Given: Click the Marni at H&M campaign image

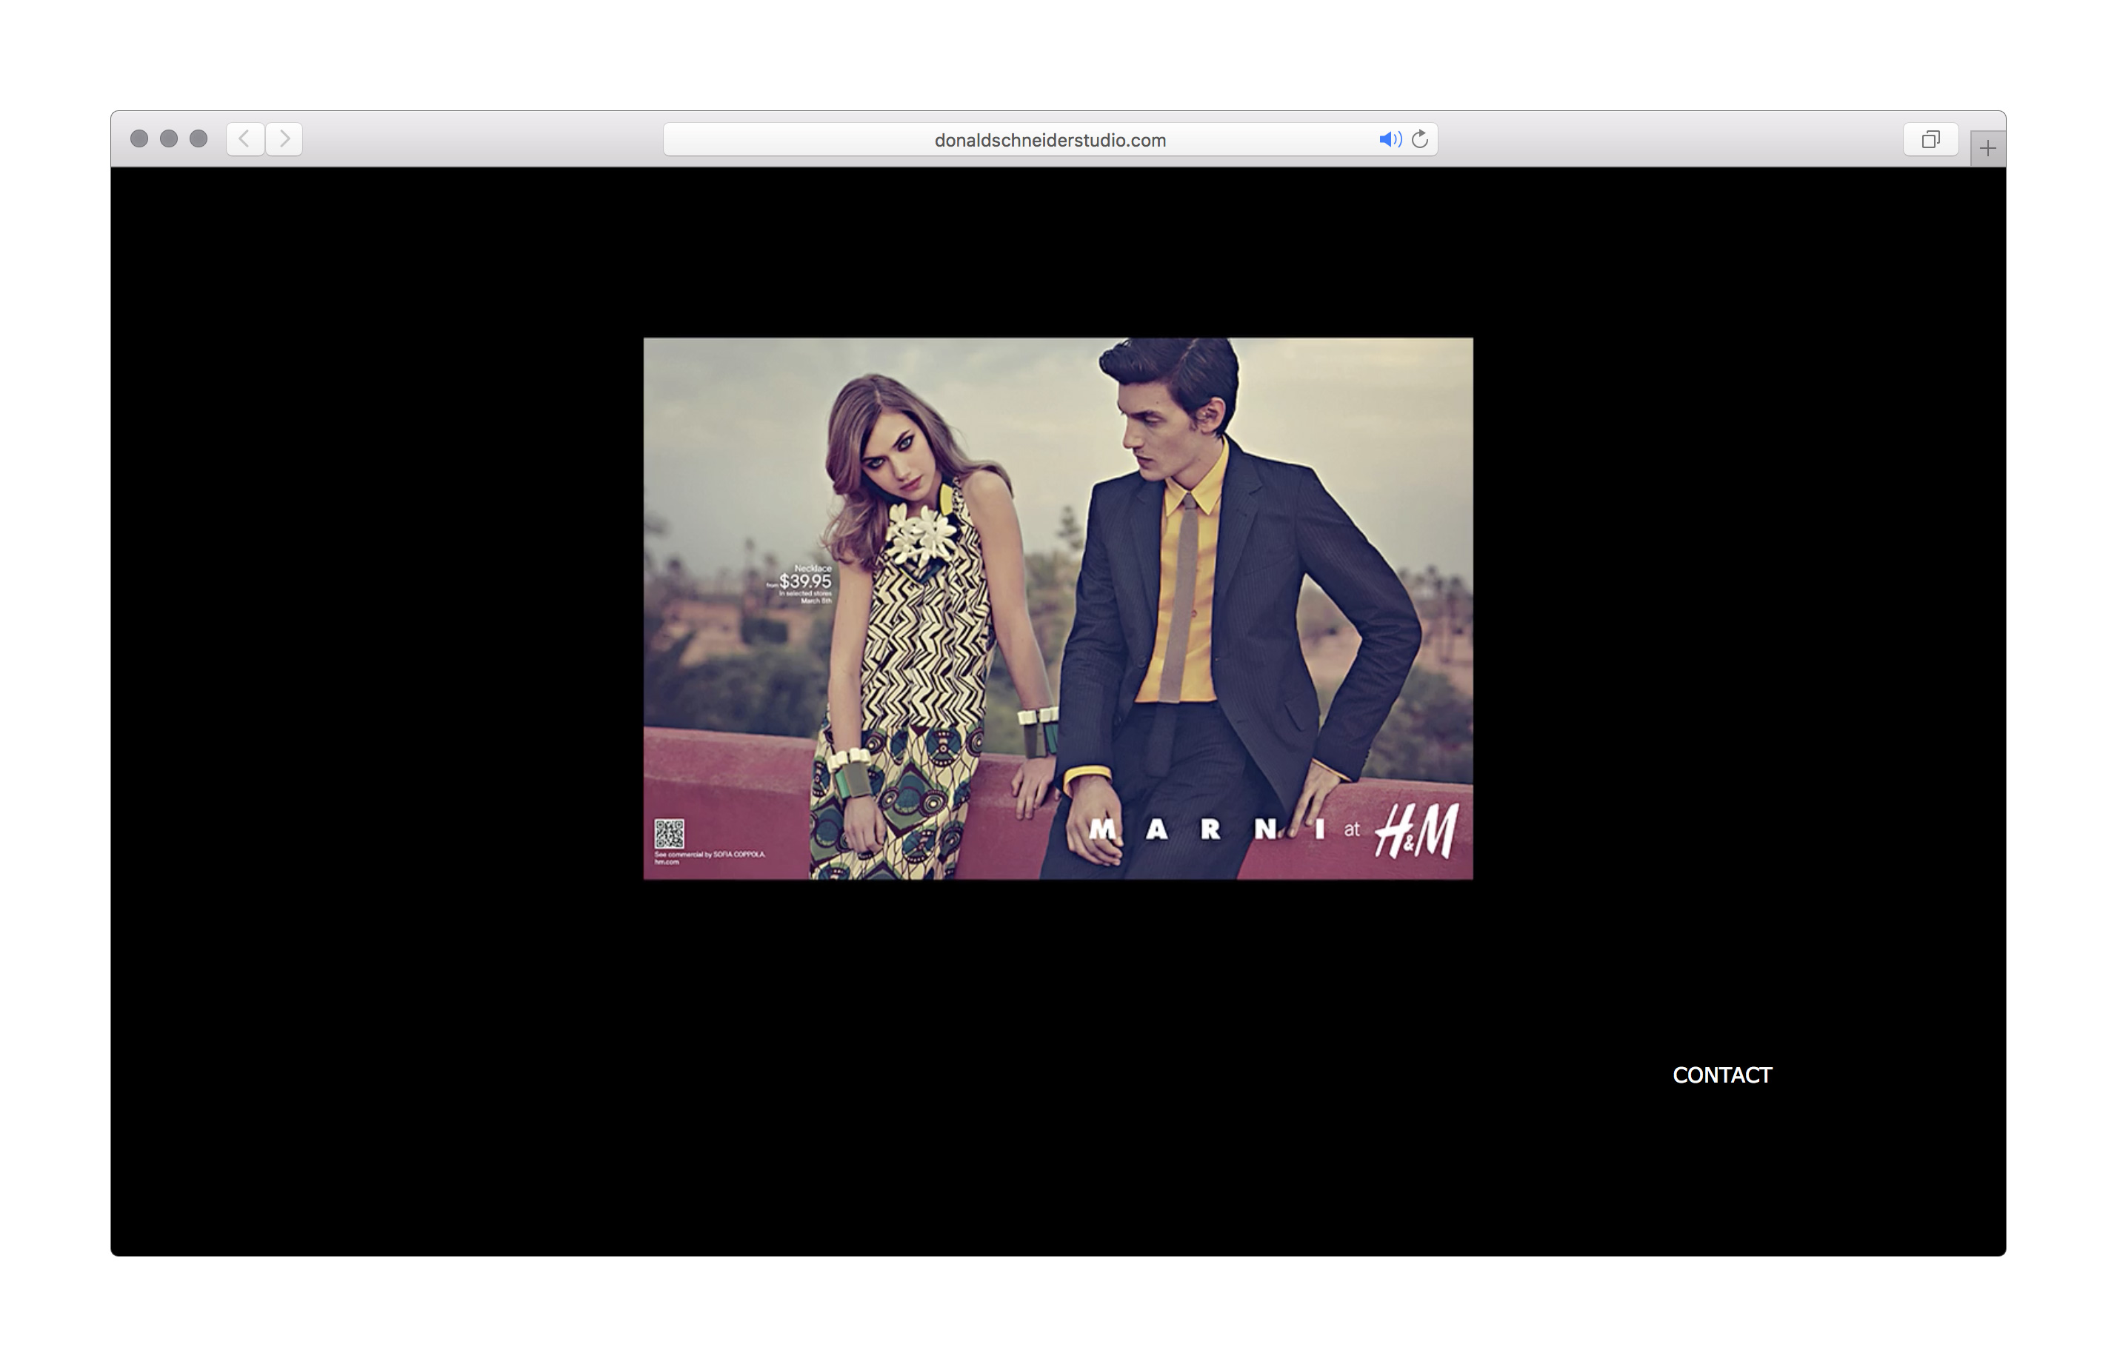Looking at the screenshot, I should click(x=1058, y=608).
